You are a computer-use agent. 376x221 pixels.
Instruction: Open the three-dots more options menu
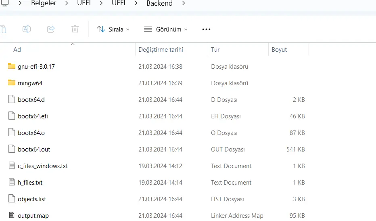coord(206,29)
